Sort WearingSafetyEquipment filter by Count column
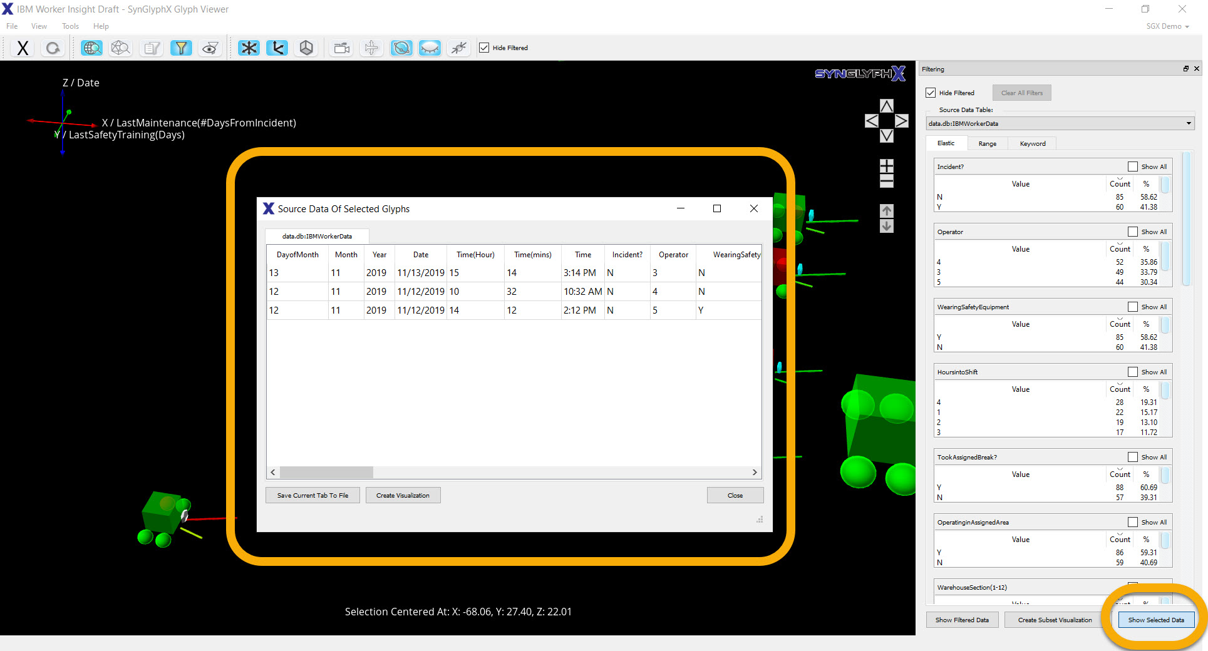 pyautogui.click(x=1120, y=324)
